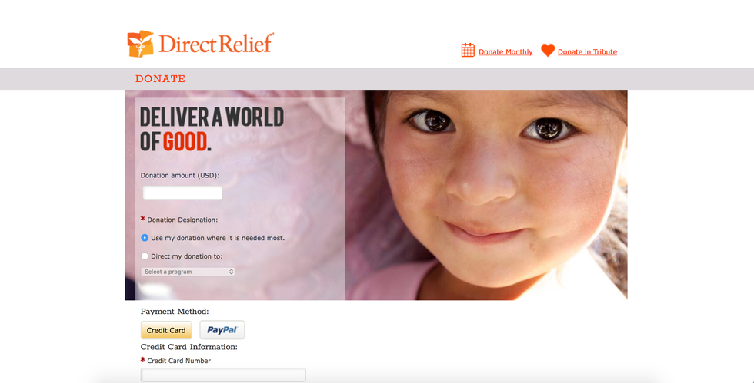Click the DirectRelief wordmark text
Screen dimensions: 754x383
216,43
